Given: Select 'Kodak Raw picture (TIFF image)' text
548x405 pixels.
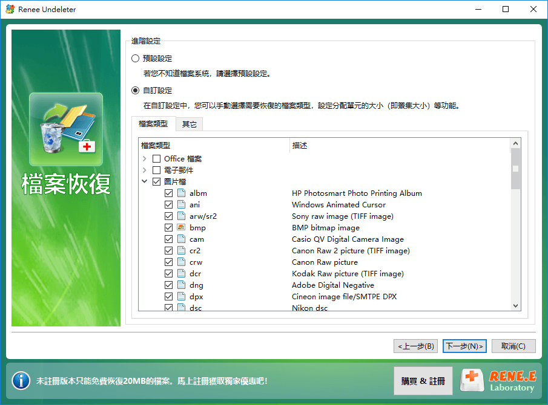Looking at the screenshot, I should coord(348,273).
